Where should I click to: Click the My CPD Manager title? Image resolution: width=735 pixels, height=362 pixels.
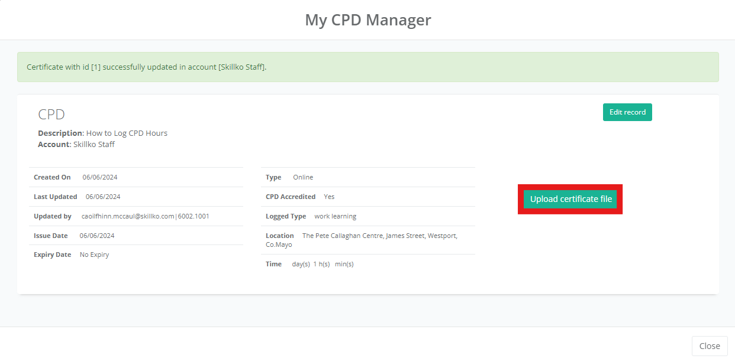[x=367, y=19]
